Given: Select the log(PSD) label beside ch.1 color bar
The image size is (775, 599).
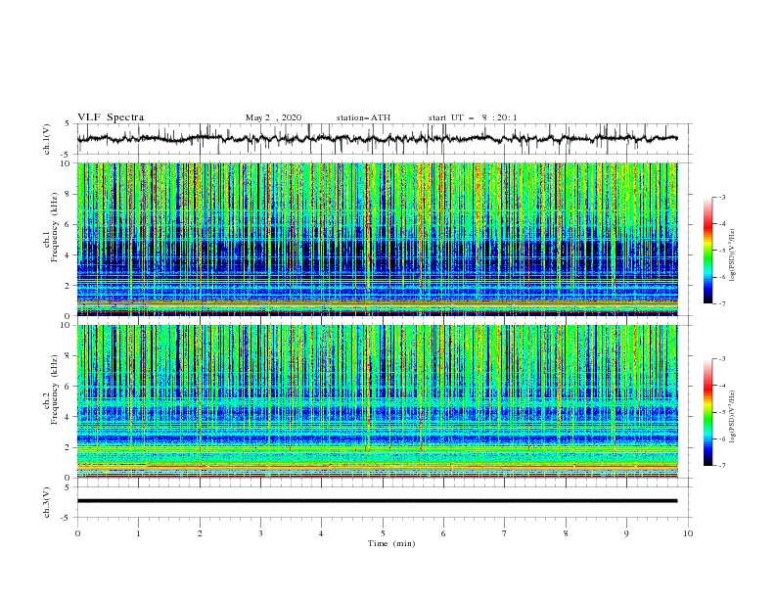Looking at the screenshot, I should [733, 255].
